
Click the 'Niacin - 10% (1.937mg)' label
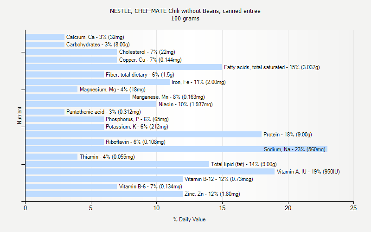coord(186,104)
